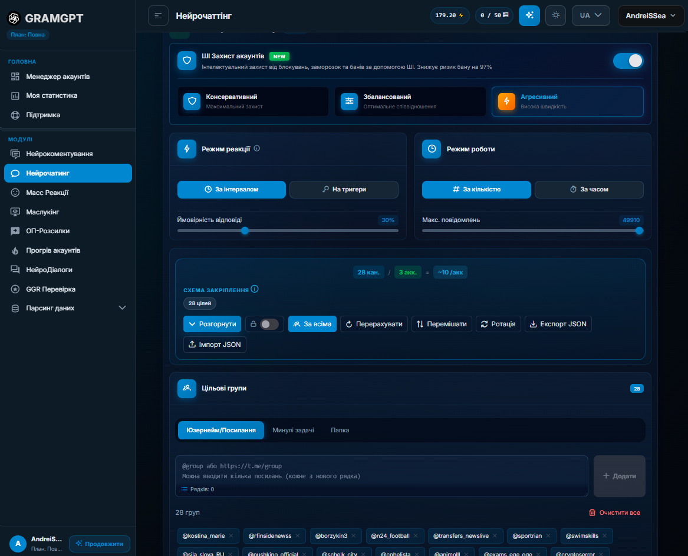Switch to the Минулі задачі tab

(293, 430)
